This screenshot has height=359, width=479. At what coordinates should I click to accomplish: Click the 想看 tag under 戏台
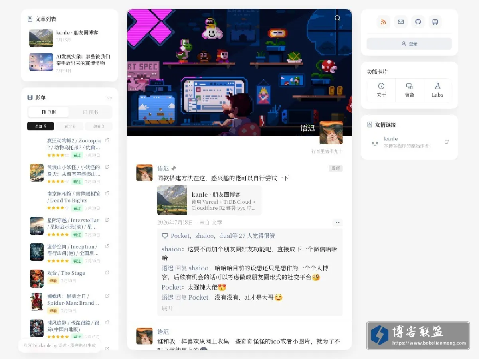[53, 281]
